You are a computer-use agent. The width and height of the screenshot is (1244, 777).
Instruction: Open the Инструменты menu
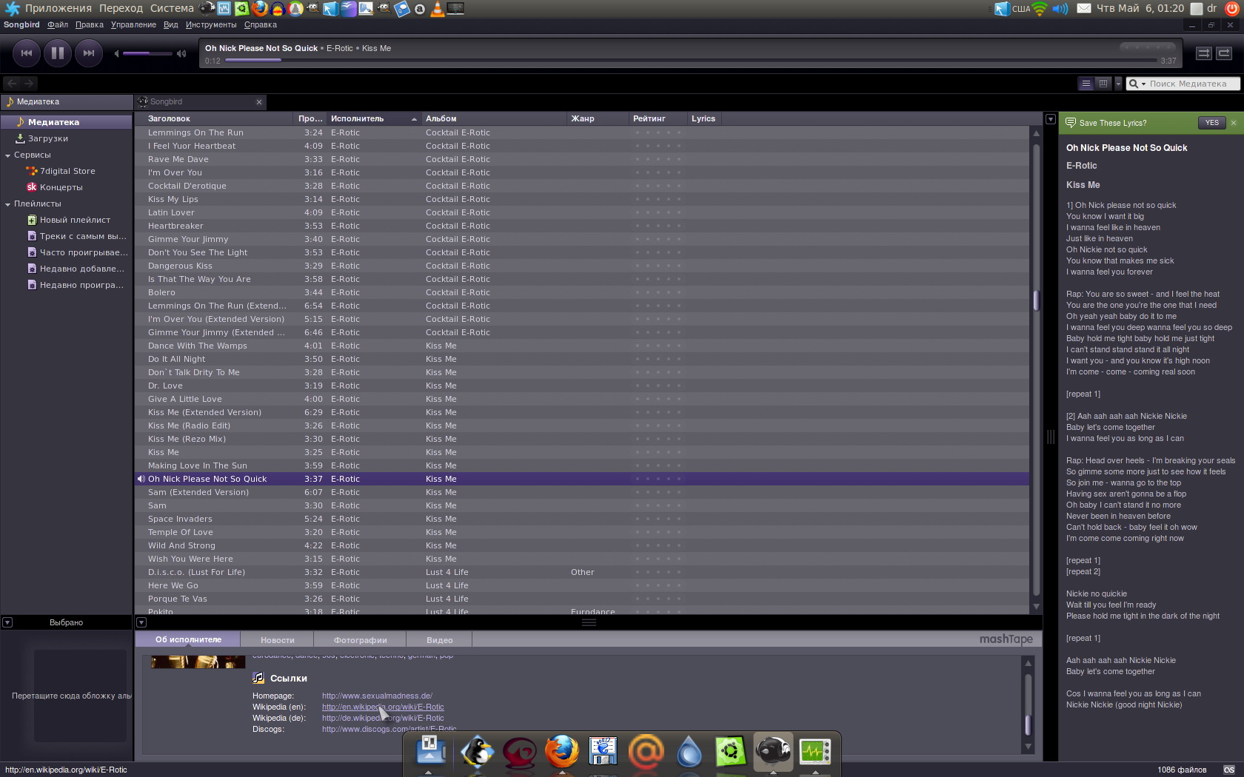click(211, 24)
